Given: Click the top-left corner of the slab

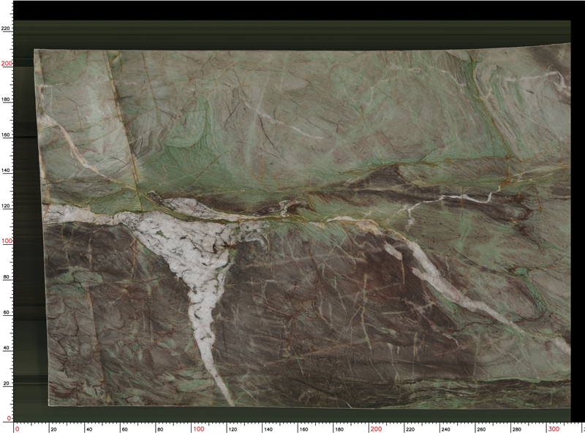Looking at the screenshot, I should 33,48.
